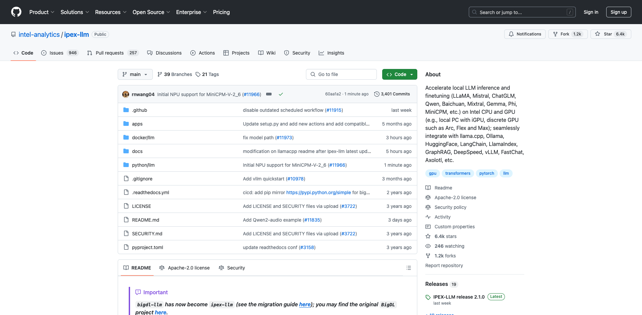Image resolution: width=642 pixels, height=315 pixels.
Task: Open the 3,401 Commits history link
Action: point(392,94)
